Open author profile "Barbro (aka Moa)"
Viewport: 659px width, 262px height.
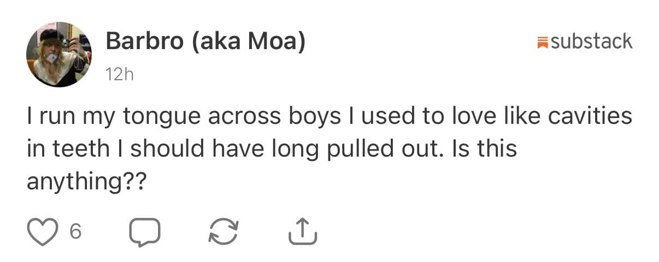pos(205,42)
